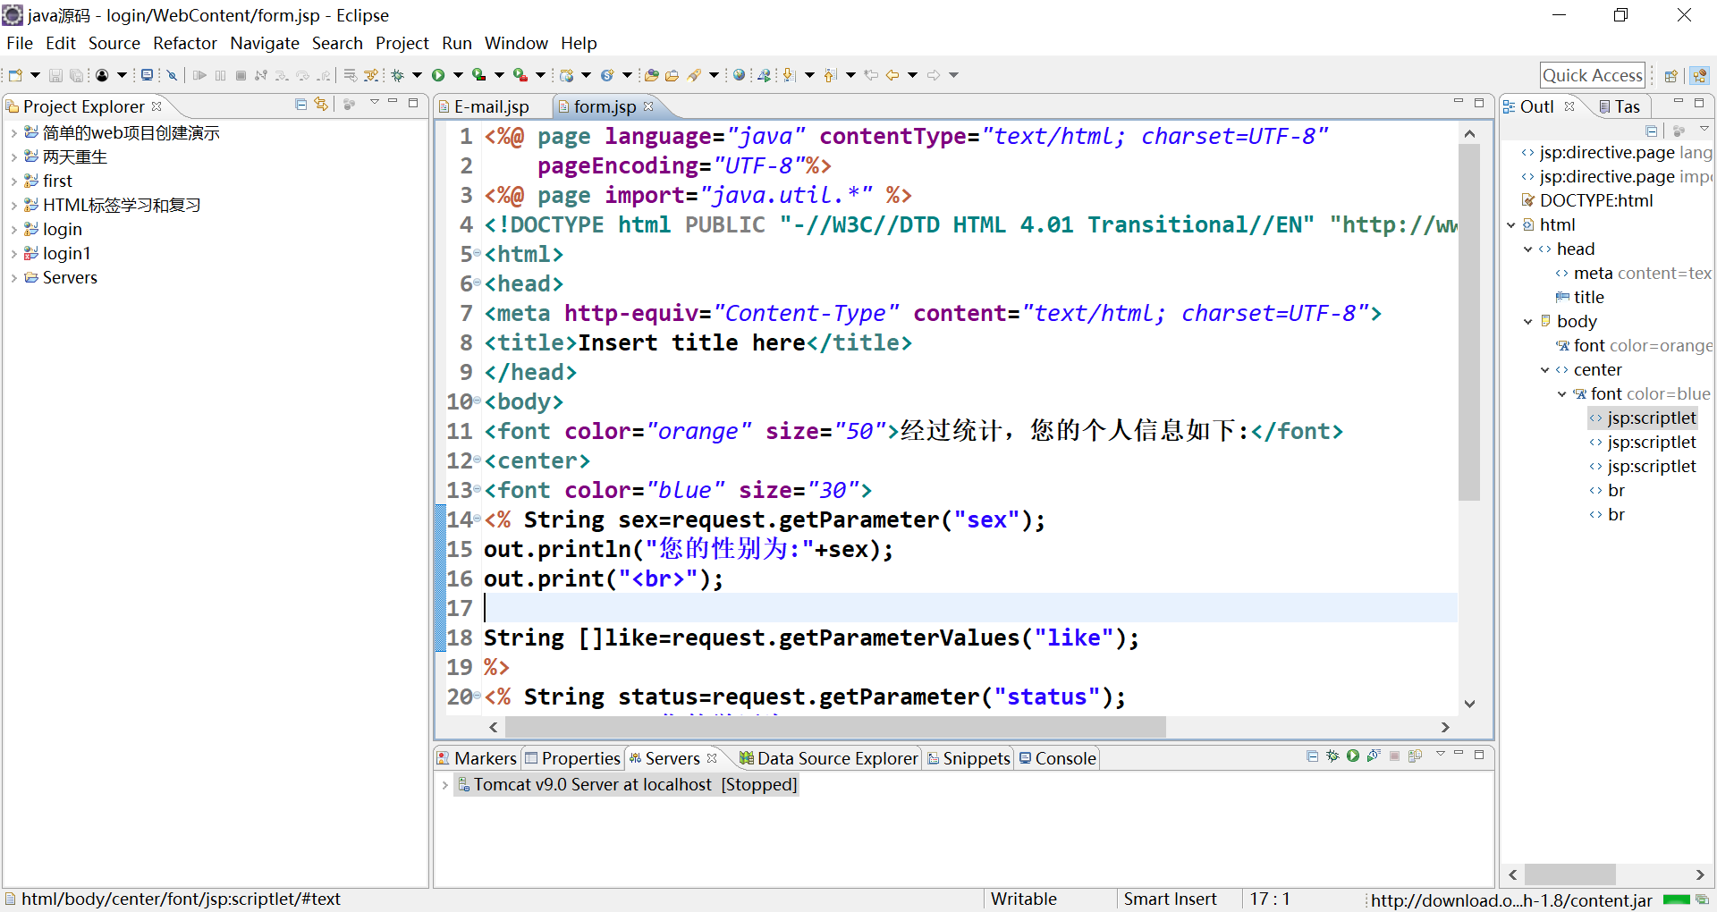Viewport: 1717px width, 912px height.
Task: Collapse the html node in Outline
Action: [1511, 225]
